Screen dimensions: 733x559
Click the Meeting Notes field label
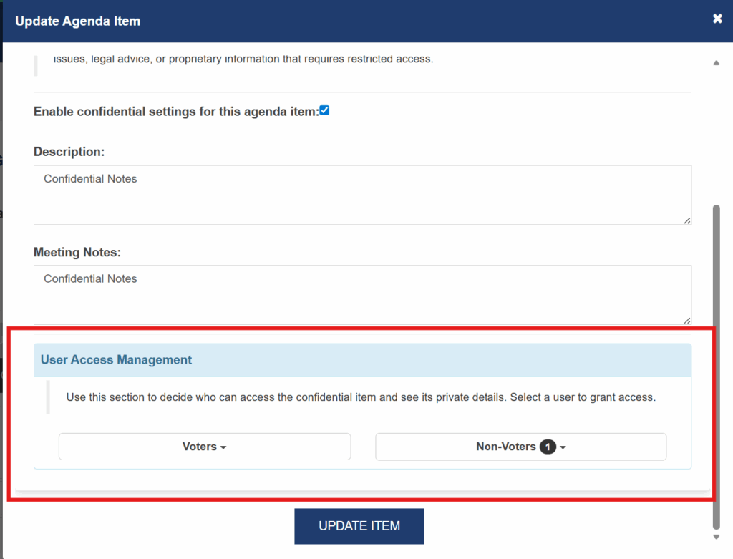point(78,252)
